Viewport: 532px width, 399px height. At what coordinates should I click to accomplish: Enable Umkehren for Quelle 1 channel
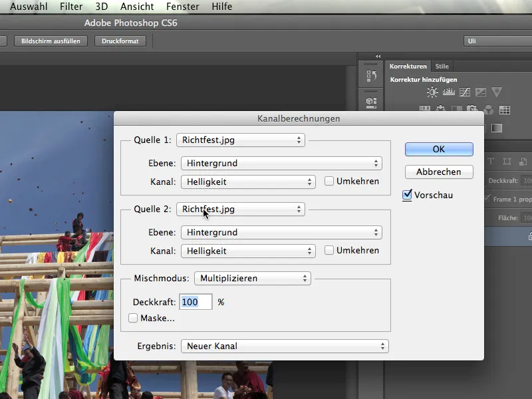pyautogui.click(x=329, y=181)
